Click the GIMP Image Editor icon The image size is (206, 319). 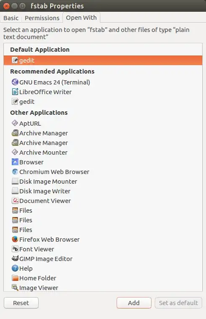pyautogui.click(x=15, y=258)
